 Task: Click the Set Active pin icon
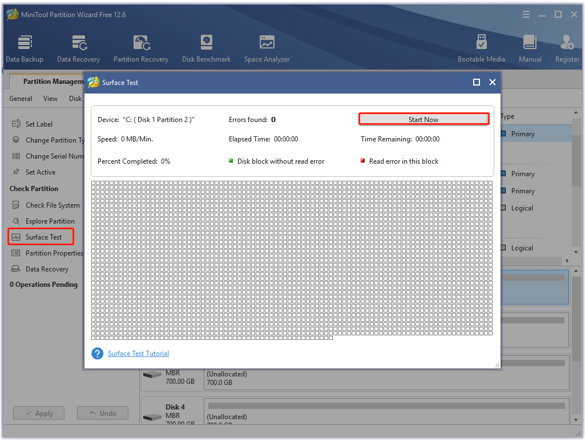pyautogui.click(x=16, y=172)
